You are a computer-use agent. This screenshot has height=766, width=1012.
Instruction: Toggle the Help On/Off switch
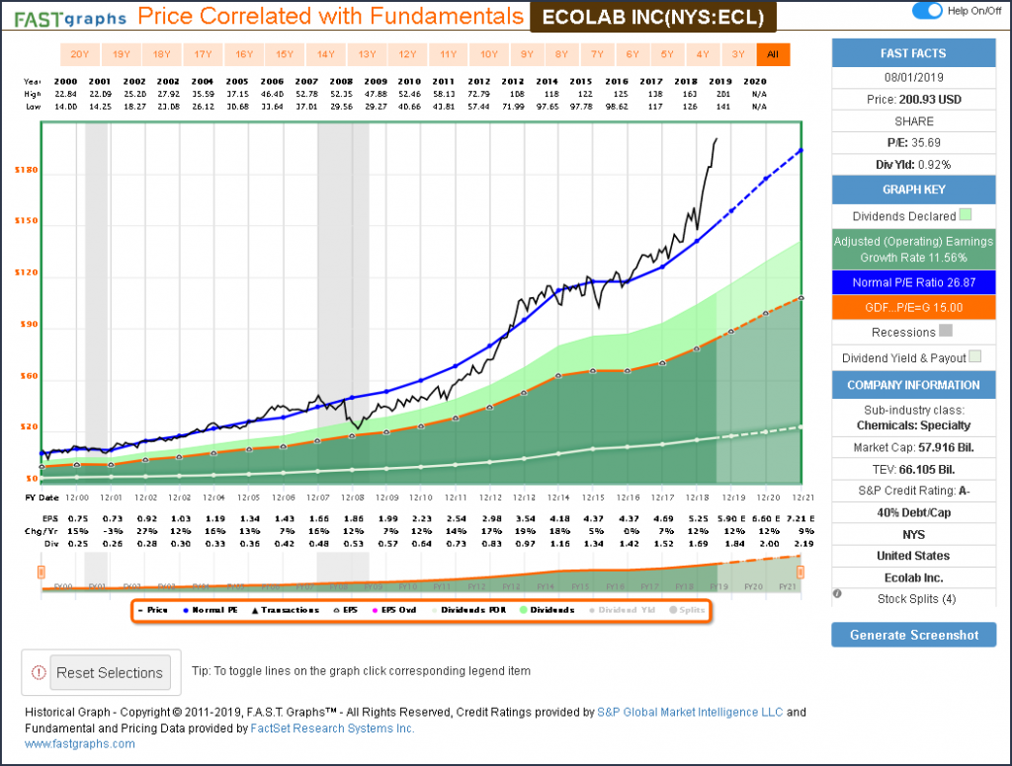[x=927, y=10]
